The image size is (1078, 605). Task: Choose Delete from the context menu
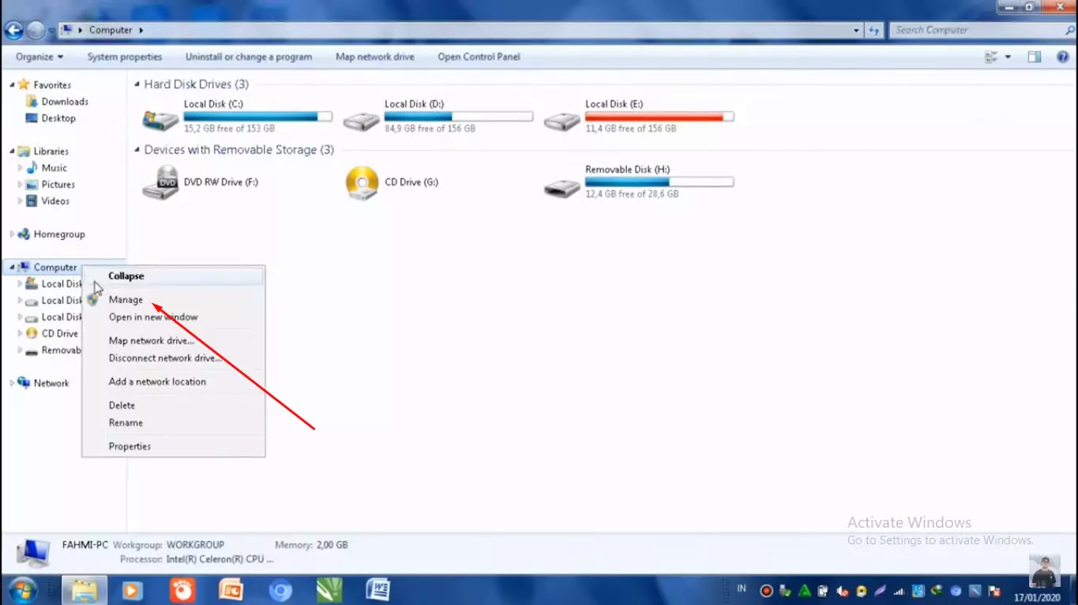pos(174,405)
